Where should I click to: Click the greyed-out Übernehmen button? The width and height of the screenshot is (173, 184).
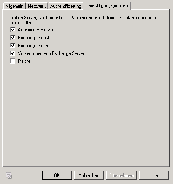coord(121,175)
